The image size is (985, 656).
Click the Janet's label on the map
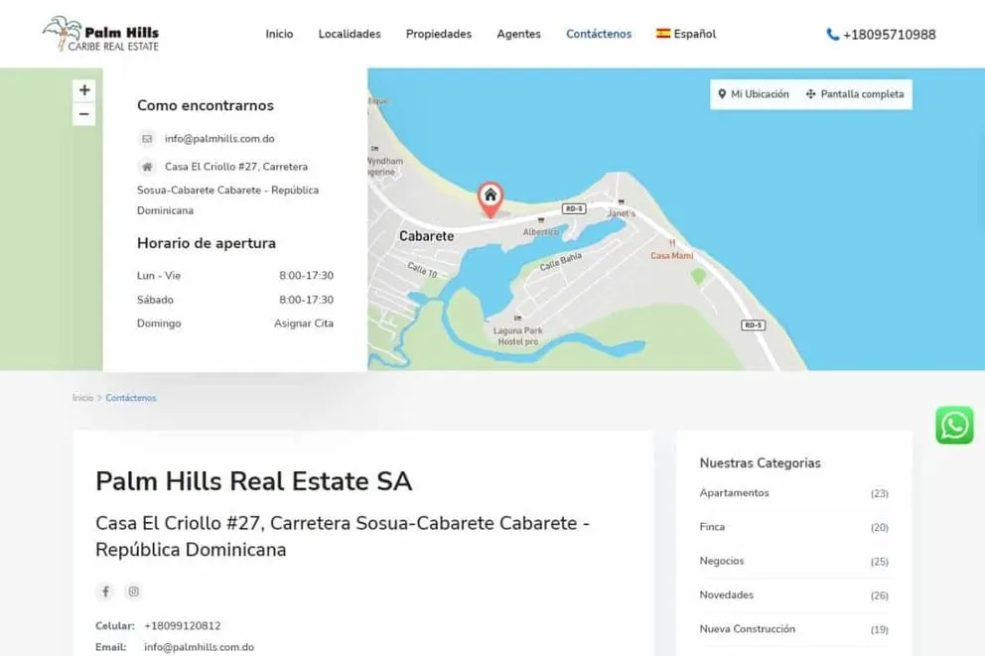[x=622, y=213]
